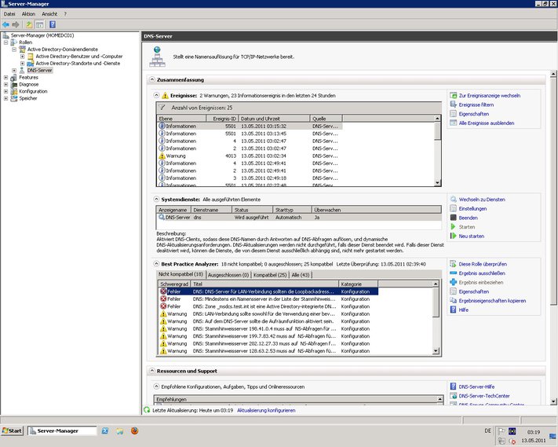
Task: Click the blue Help toolbar icon
Action: click(x=53, y=24)
